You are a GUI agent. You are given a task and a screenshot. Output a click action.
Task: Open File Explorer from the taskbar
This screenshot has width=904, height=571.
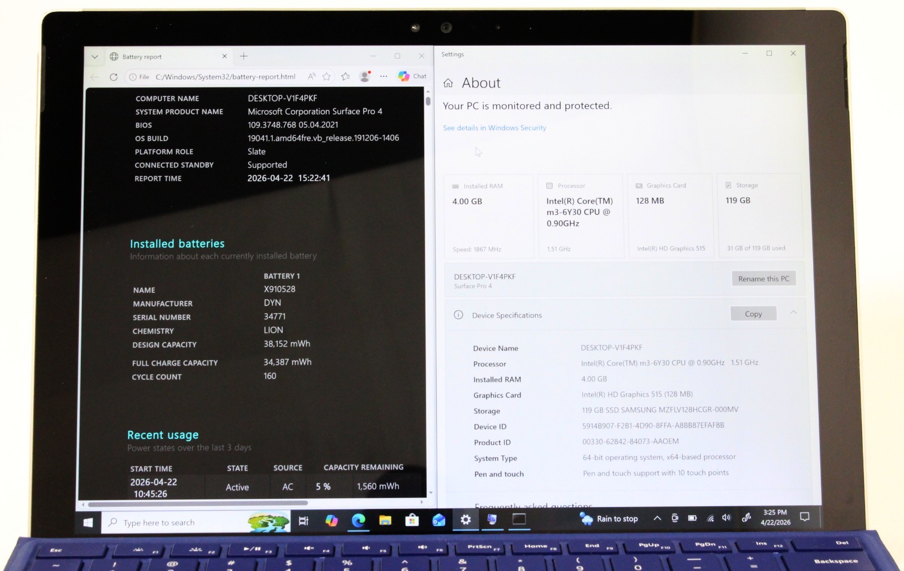385,520
